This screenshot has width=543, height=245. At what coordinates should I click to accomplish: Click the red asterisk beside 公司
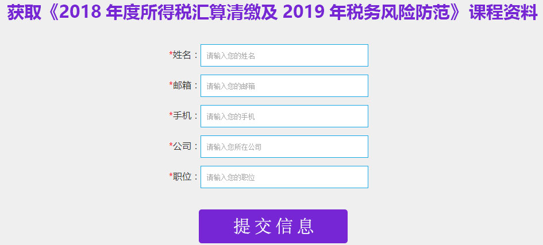click(x=171, y=145)
